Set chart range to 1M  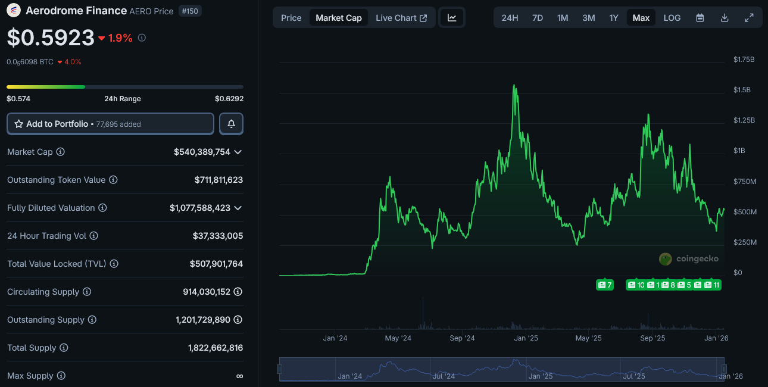pos(563,18)
